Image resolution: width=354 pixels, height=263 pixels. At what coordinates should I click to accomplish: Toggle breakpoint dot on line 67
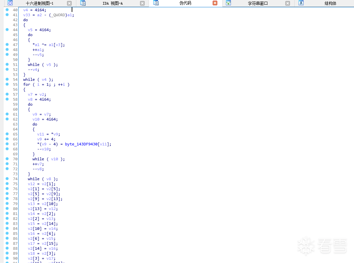click(7, 144)
